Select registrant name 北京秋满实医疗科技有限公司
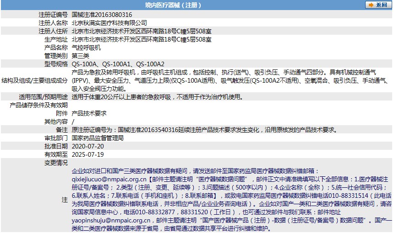Screen dimensions: 394x233 coord(109,23)
